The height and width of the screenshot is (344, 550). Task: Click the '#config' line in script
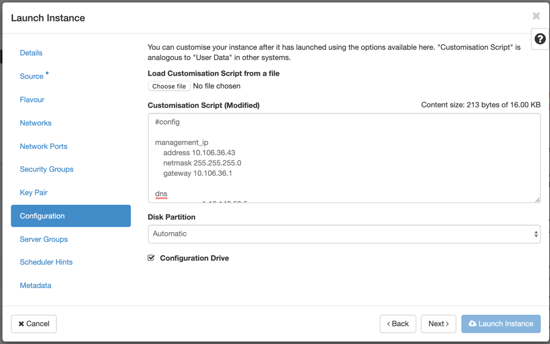tap(167, 122)
